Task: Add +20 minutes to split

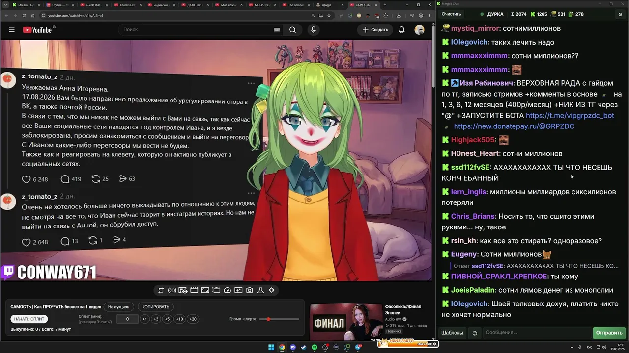Action: tap(193, 319)
